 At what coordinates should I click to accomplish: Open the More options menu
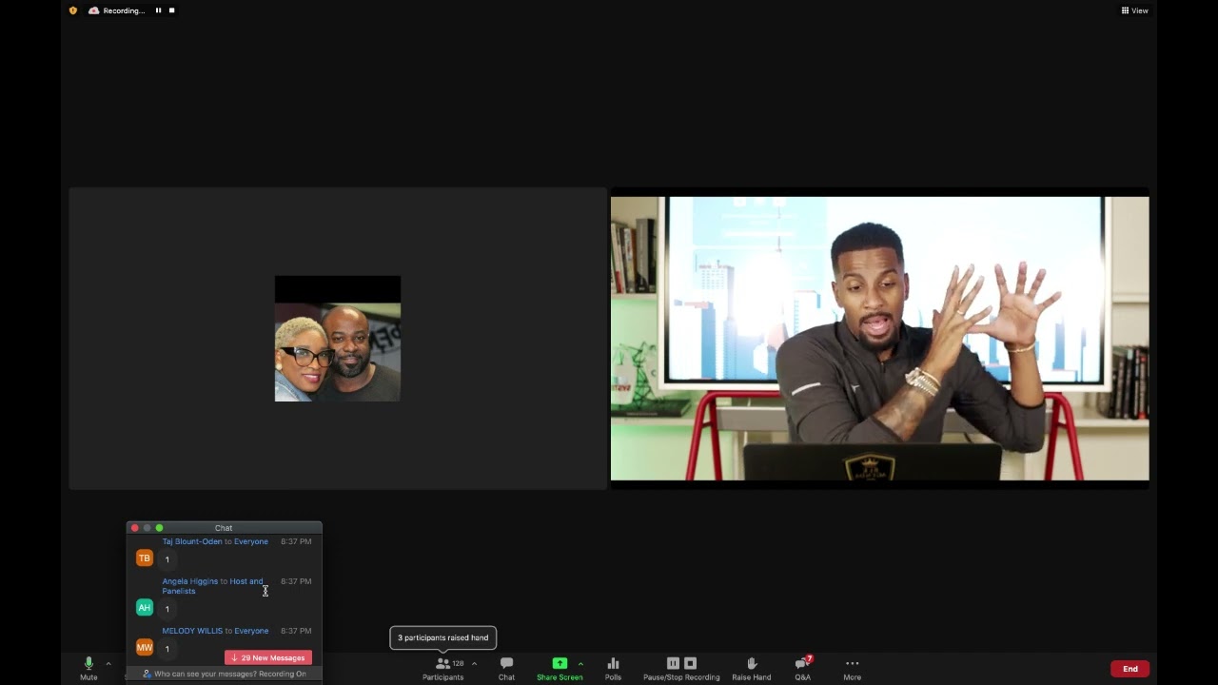(852, 669)
